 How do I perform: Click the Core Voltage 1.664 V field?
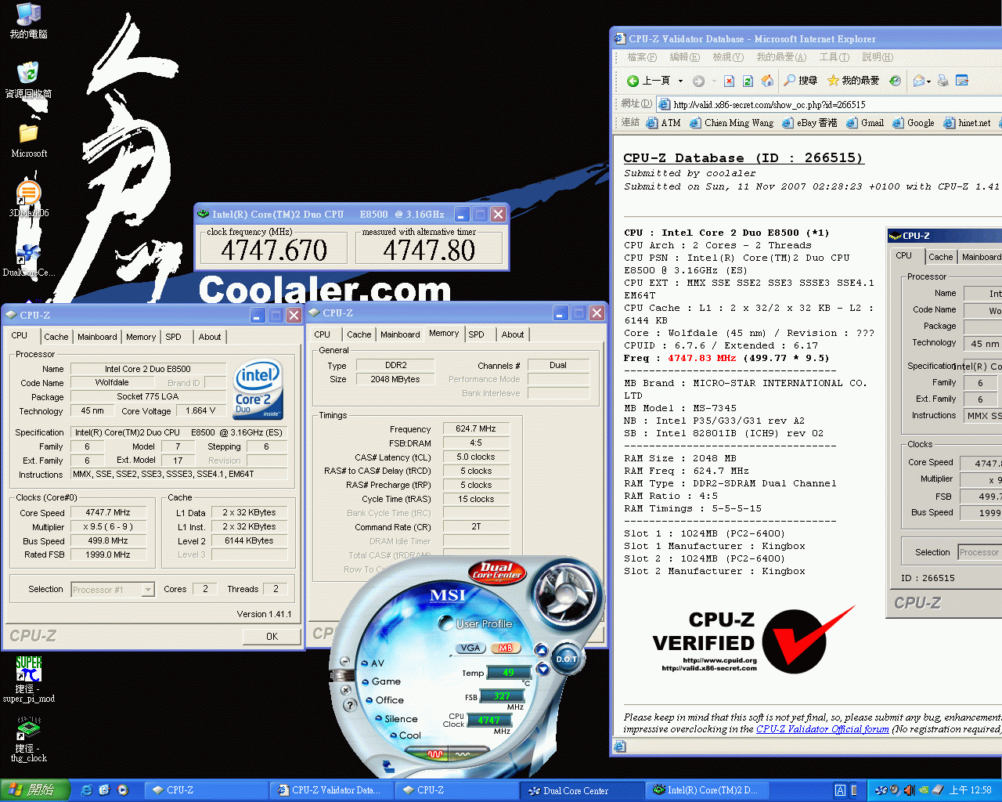(x=200, y=410)
